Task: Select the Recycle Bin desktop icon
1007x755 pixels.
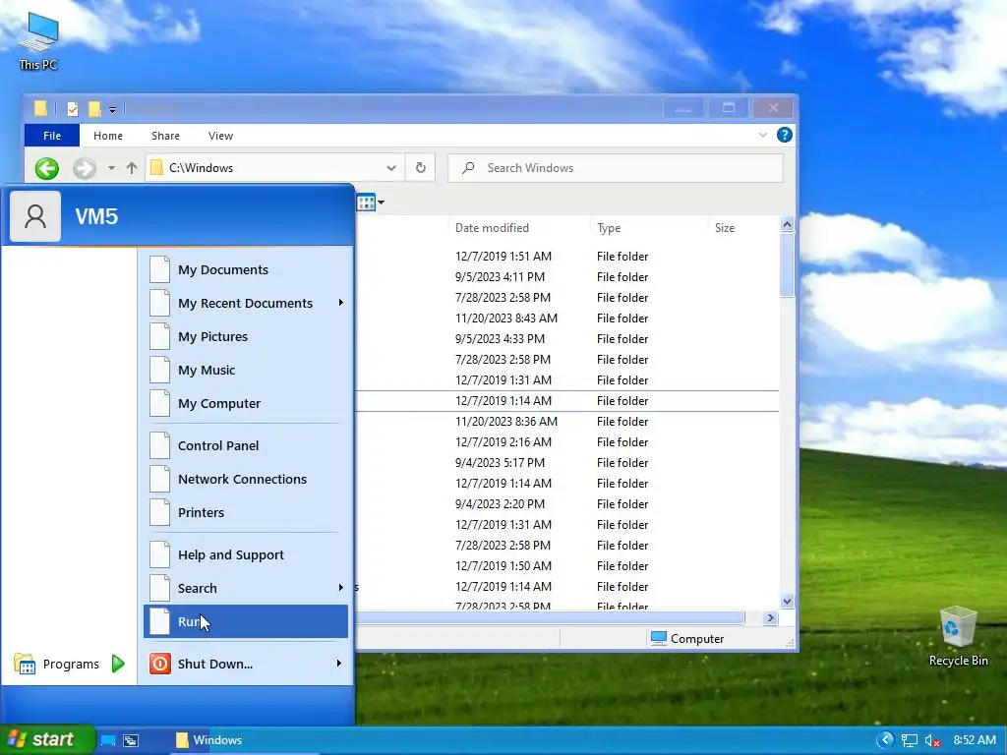Action: [958, 636]
